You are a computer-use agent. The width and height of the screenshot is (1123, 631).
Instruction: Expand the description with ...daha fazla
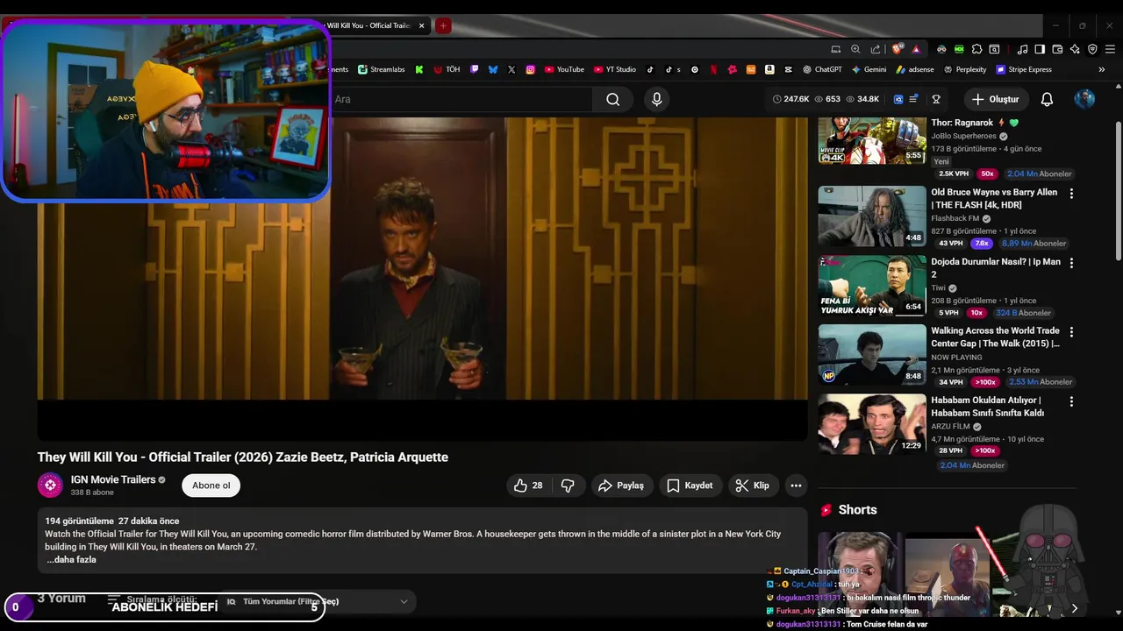pyautogui.click(x=71, y=559)
